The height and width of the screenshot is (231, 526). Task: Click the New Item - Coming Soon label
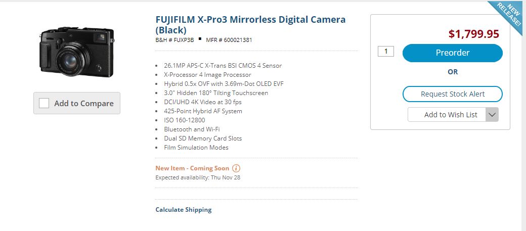[192, 168]
